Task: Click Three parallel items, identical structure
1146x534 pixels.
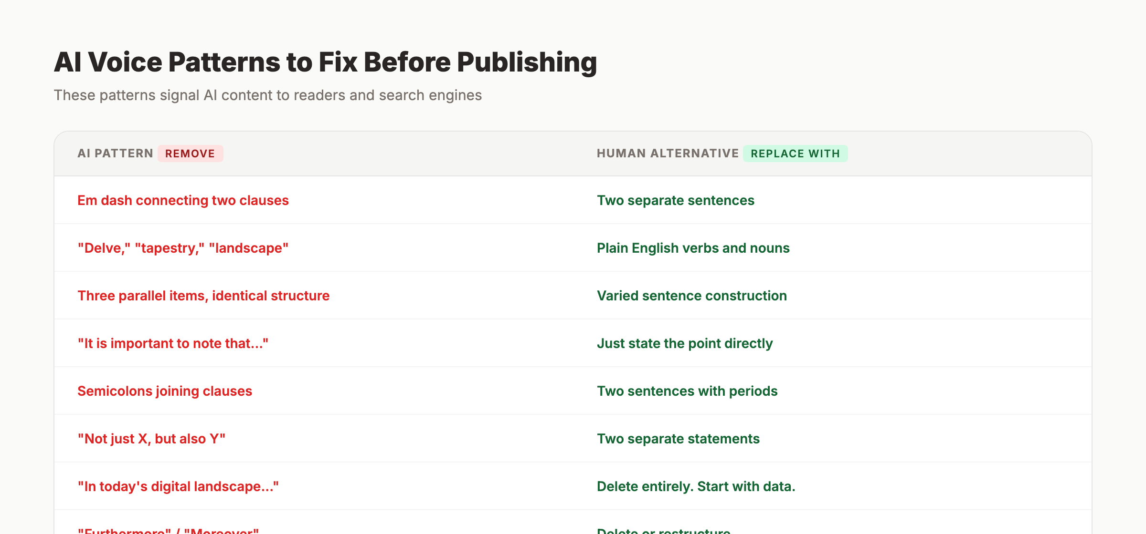Action: point(203,296)
